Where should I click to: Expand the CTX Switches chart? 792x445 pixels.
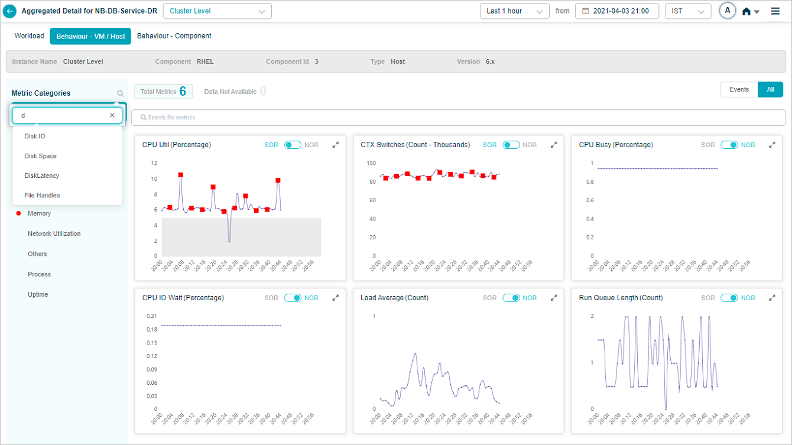click(x=554, y=145)
